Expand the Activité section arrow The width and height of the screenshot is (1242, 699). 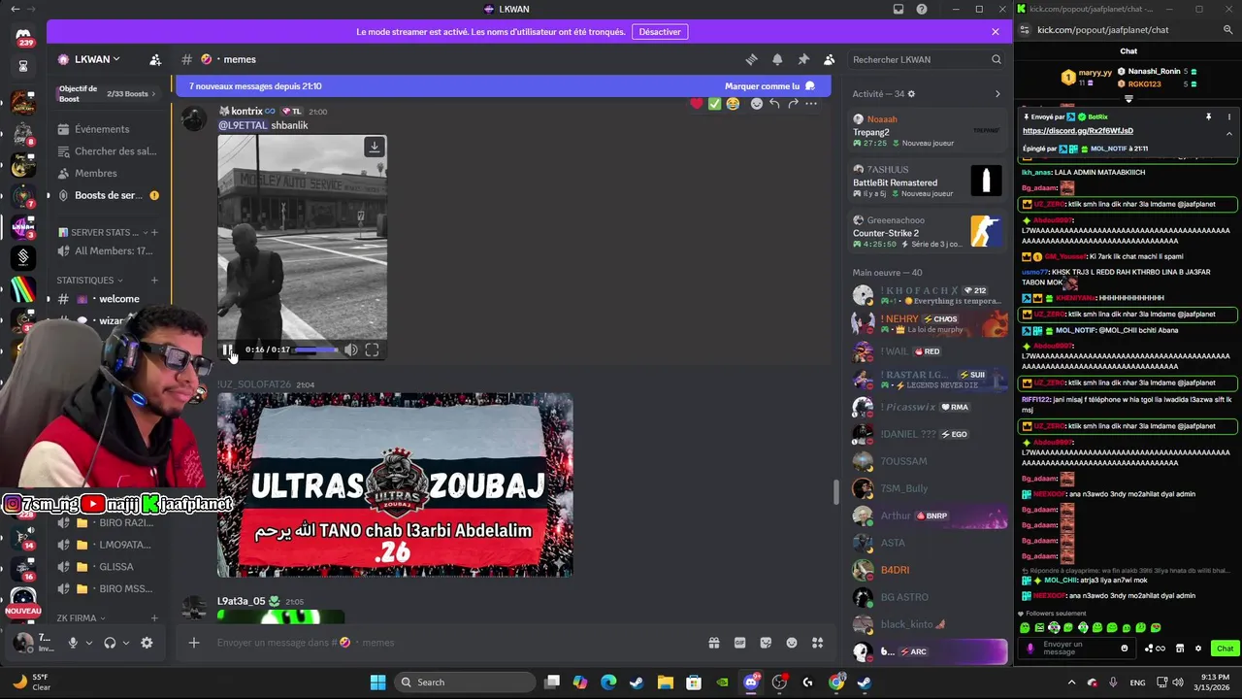click(997, 94)
